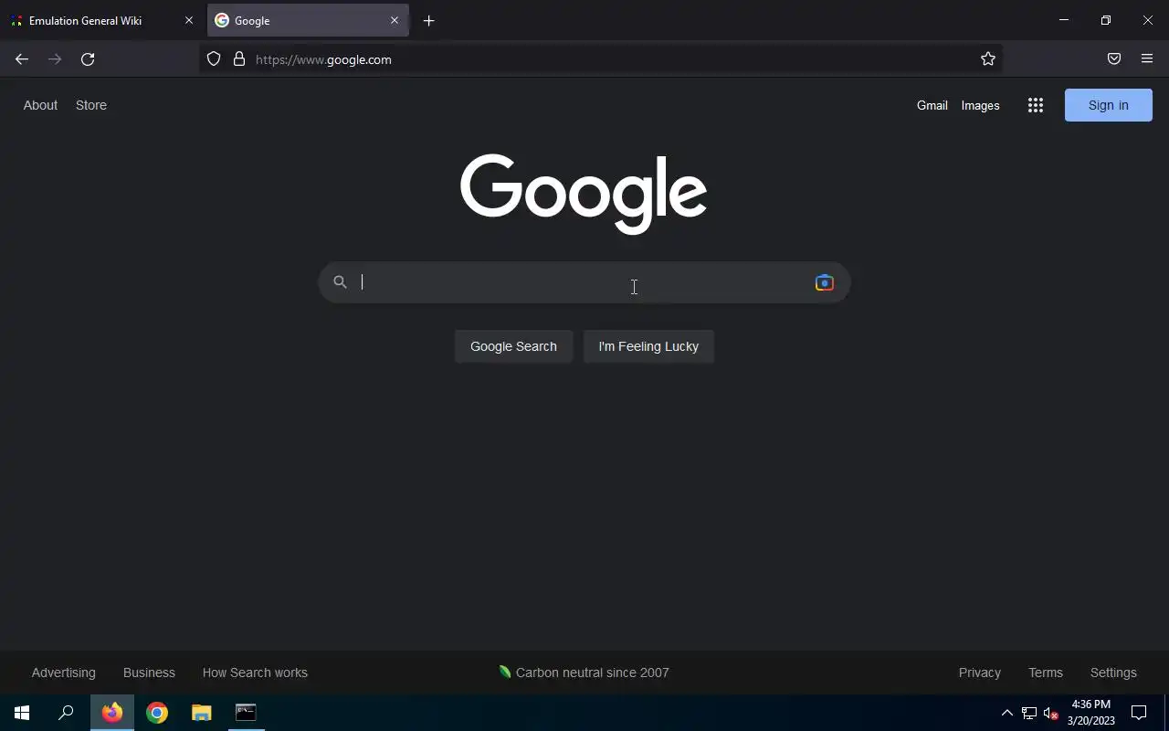Close the Emulation General Wiki tab
This screenshot has width=1169, height=731.
[x=189, y=20]
